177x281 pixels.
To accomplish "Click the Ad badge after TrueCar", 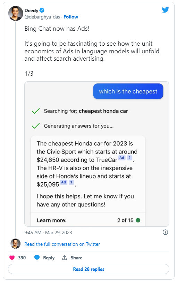I will 122,158.
